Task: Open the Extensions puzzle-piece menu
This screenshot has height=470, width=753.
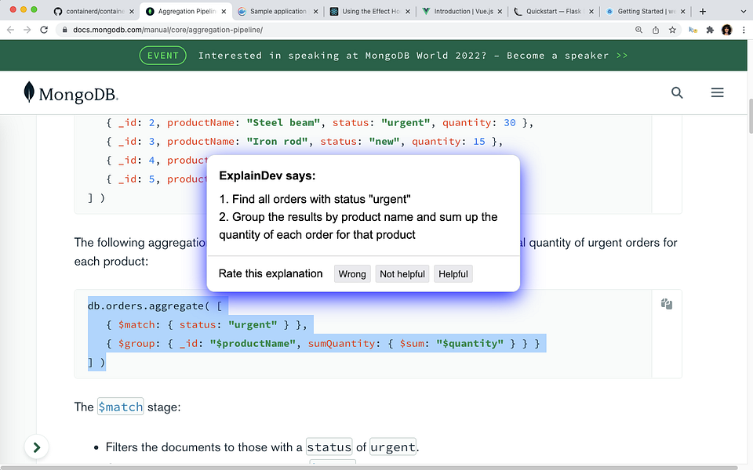Action: click(x=710, y=30)
